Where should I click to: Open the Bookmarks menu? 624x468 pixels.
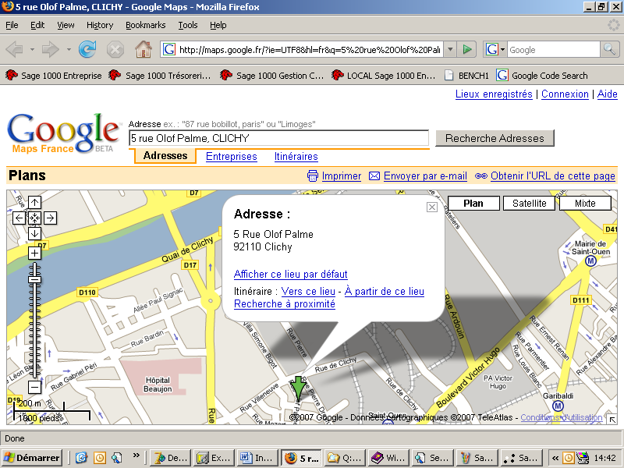(146, 25)
